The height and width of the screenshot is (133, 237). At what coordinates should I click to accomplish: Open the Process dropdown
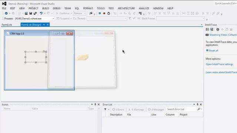[x=53, y=18]
